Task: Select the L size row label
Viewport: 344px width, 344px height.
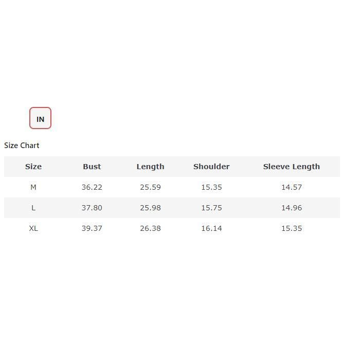Action: [33, 208]
